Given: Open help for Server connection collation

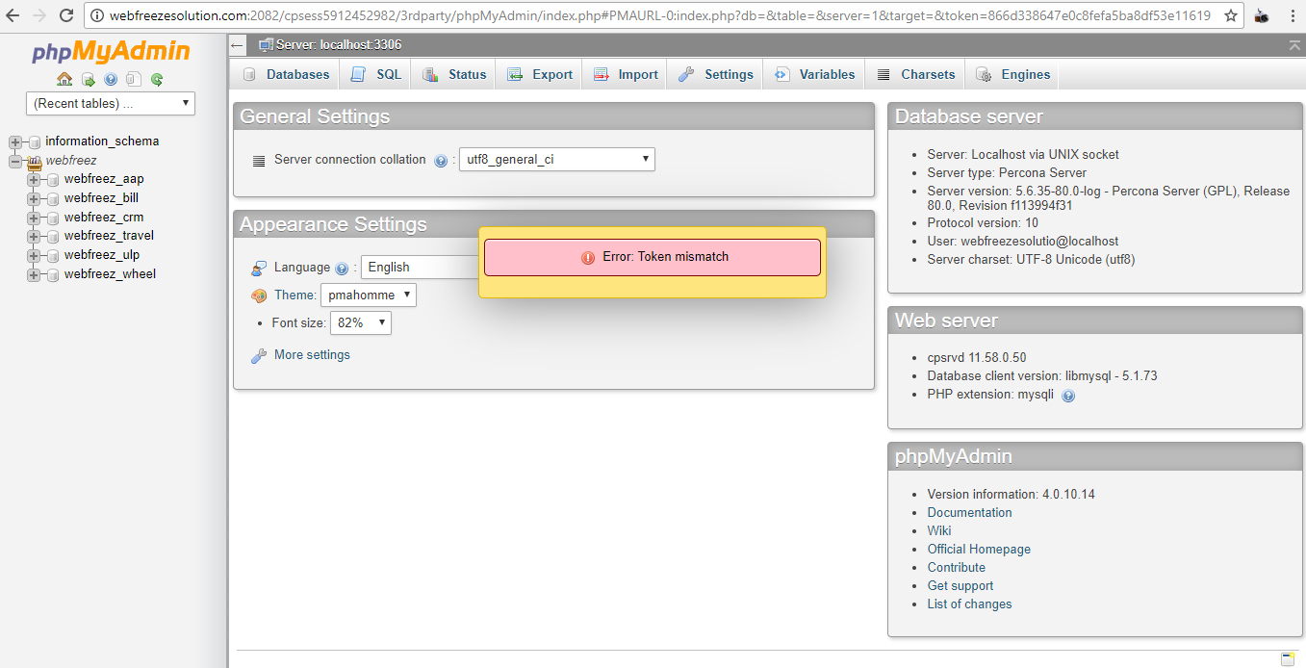Looking at the screenshot, I should click(x=441, y=161).
